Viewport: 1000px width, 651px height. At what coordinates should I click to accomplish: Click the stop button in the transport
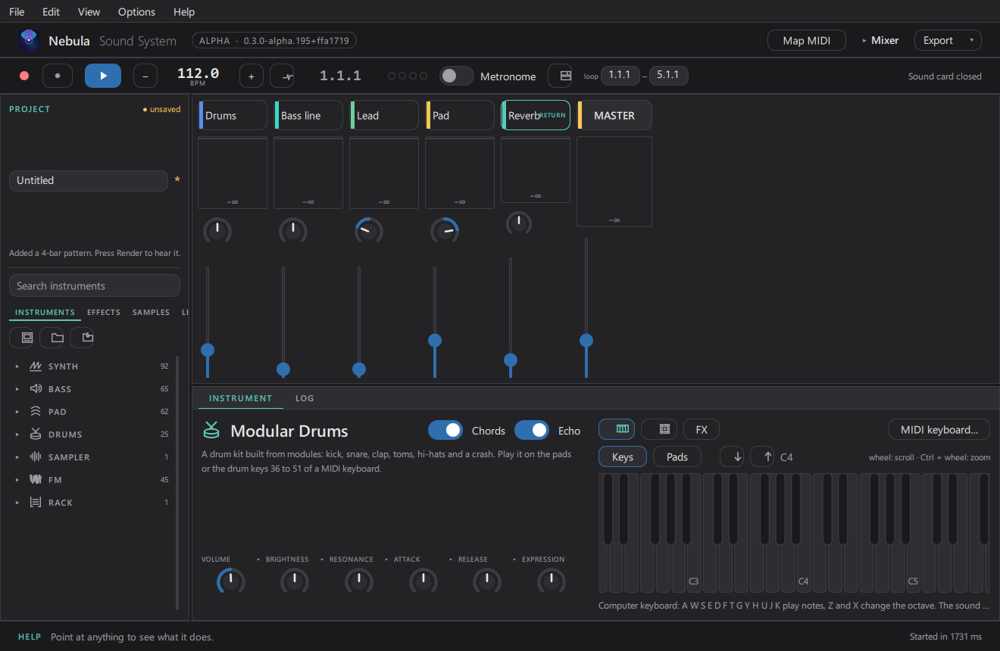tap(58, 76)
